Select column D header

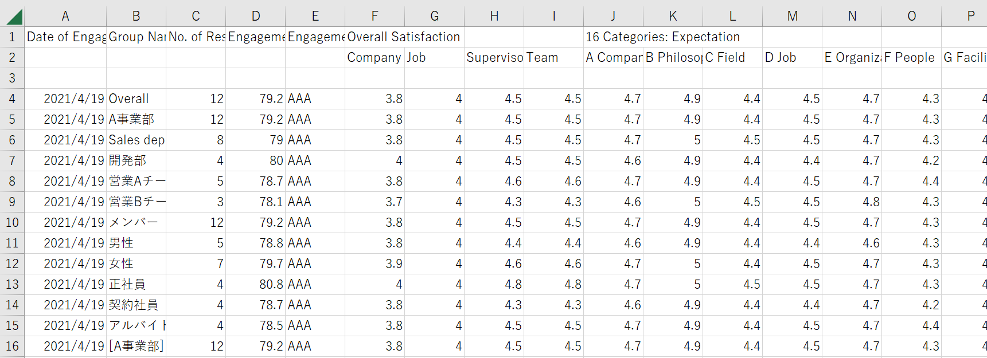click(256, 16)
